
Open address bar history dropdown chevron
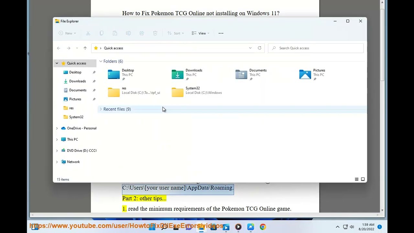point(250,48)
